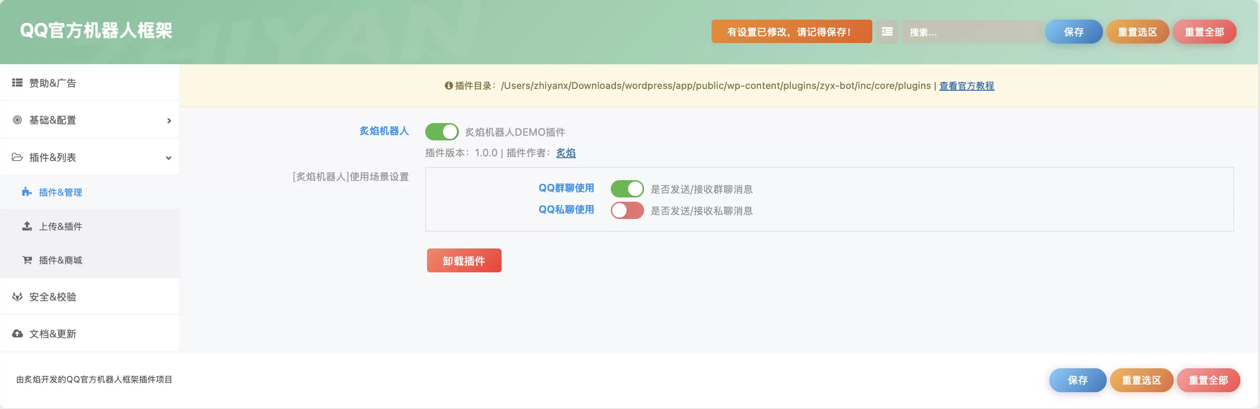Click the 有设置已修改 save reminder notice
1260x409 pixels.
[791, 32]
